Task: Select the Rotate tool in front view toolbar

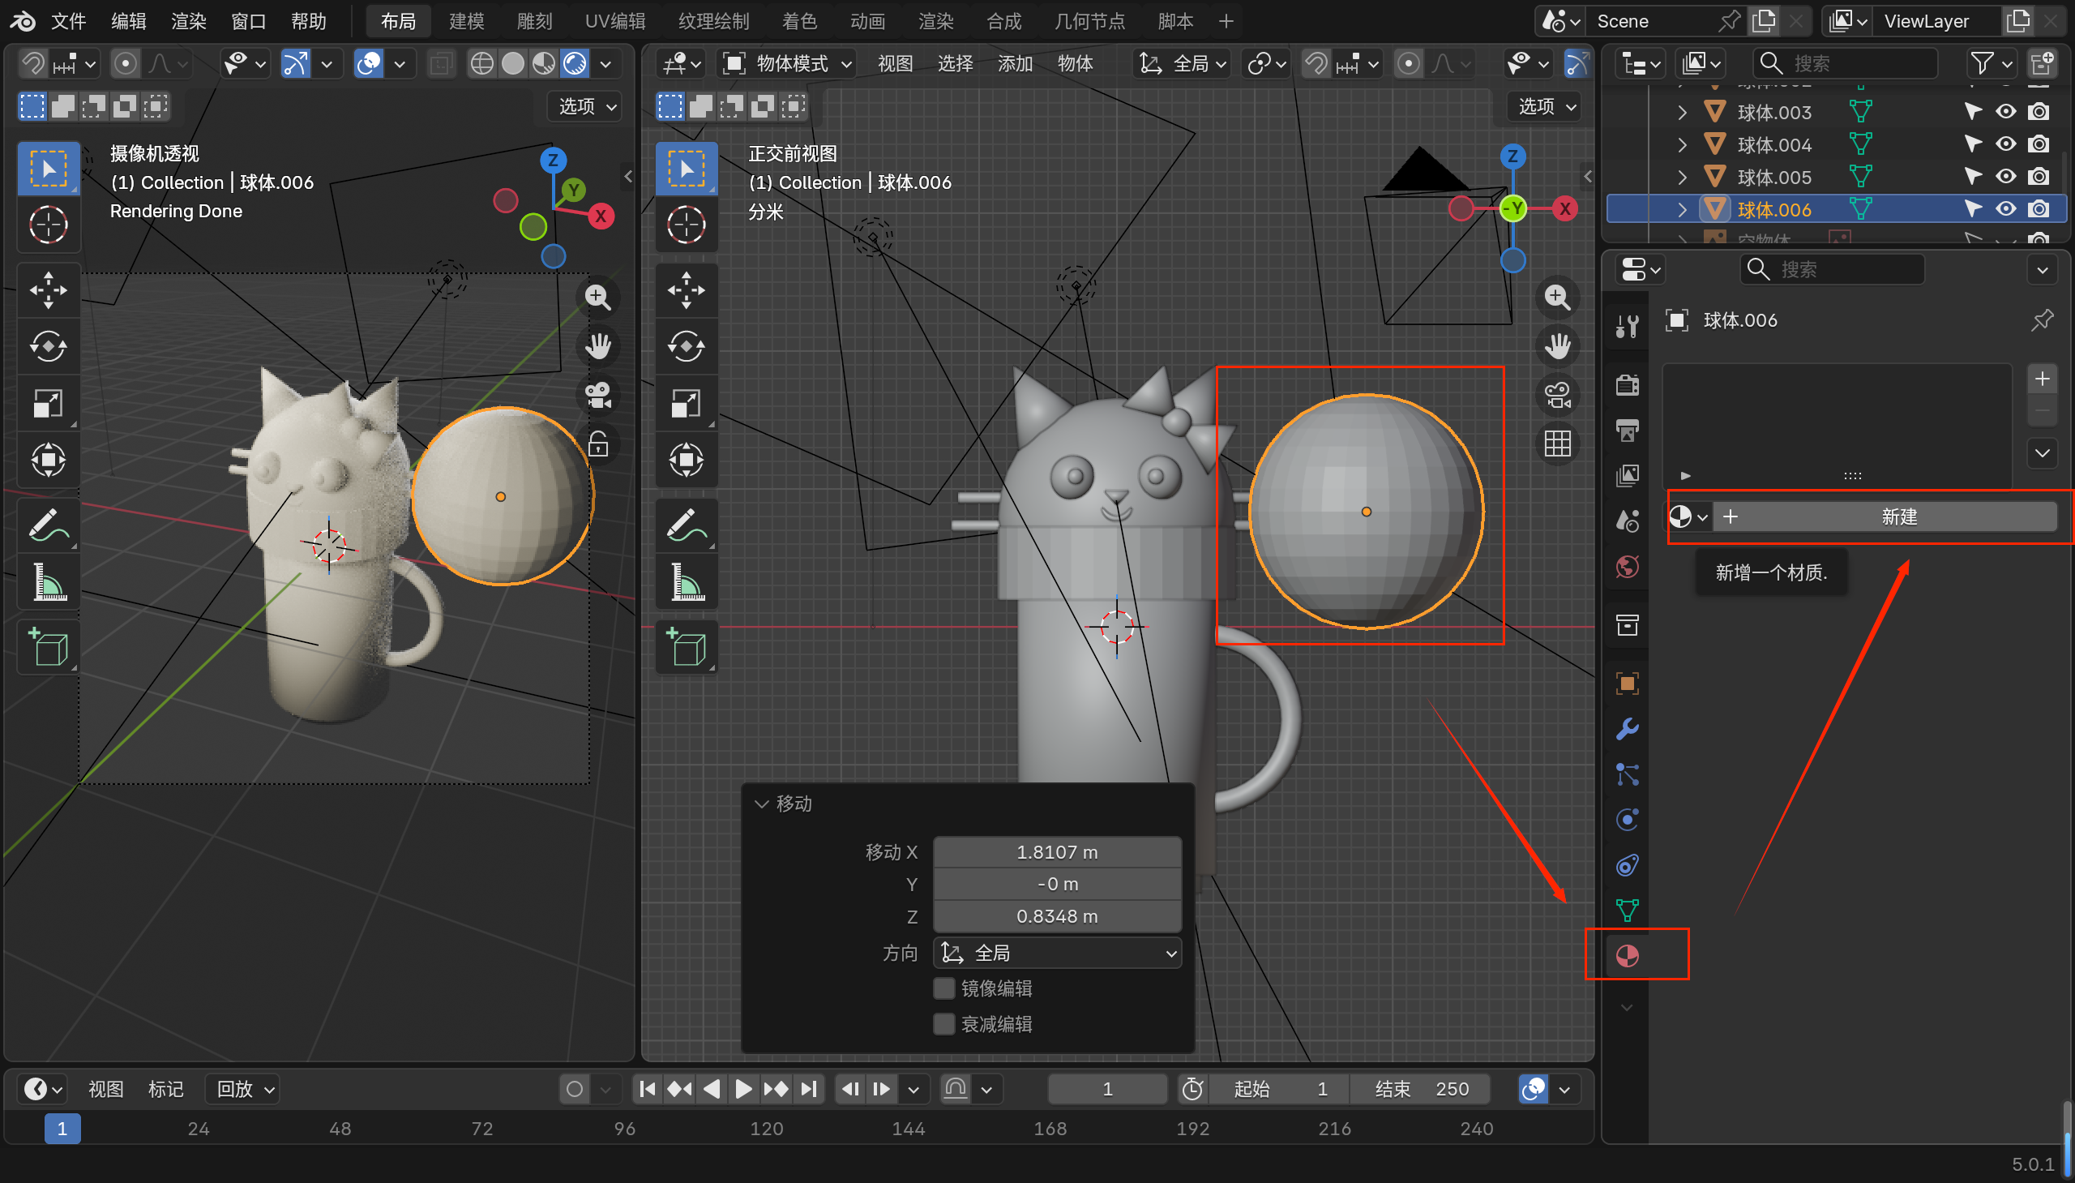Action: tap(687, 347)
